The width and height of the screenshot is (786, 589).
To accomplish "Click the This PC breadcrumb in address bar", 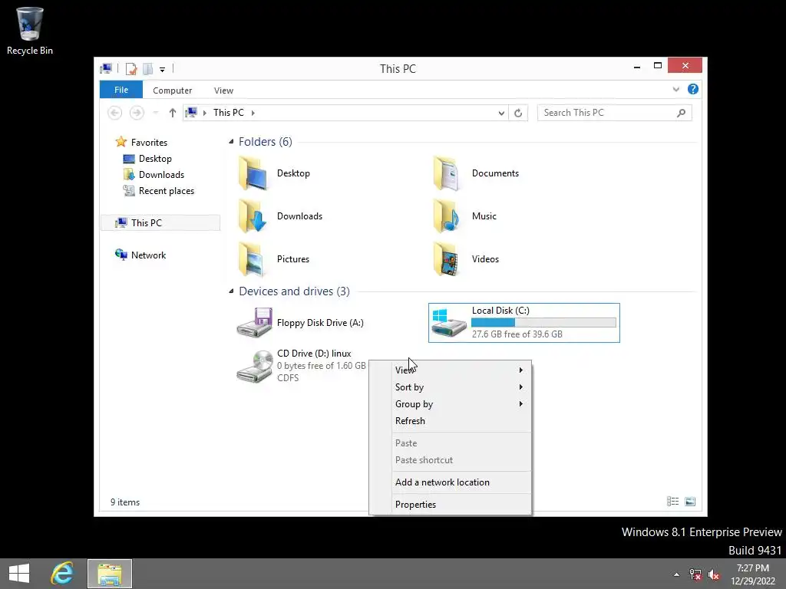I will click(229, 113).
